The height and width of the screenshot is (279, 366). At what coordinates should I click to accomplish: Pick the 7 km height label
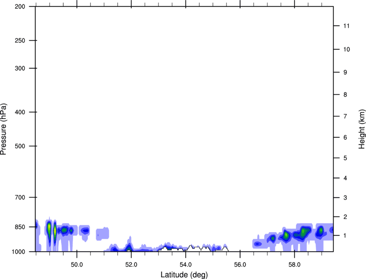(345, 116)
